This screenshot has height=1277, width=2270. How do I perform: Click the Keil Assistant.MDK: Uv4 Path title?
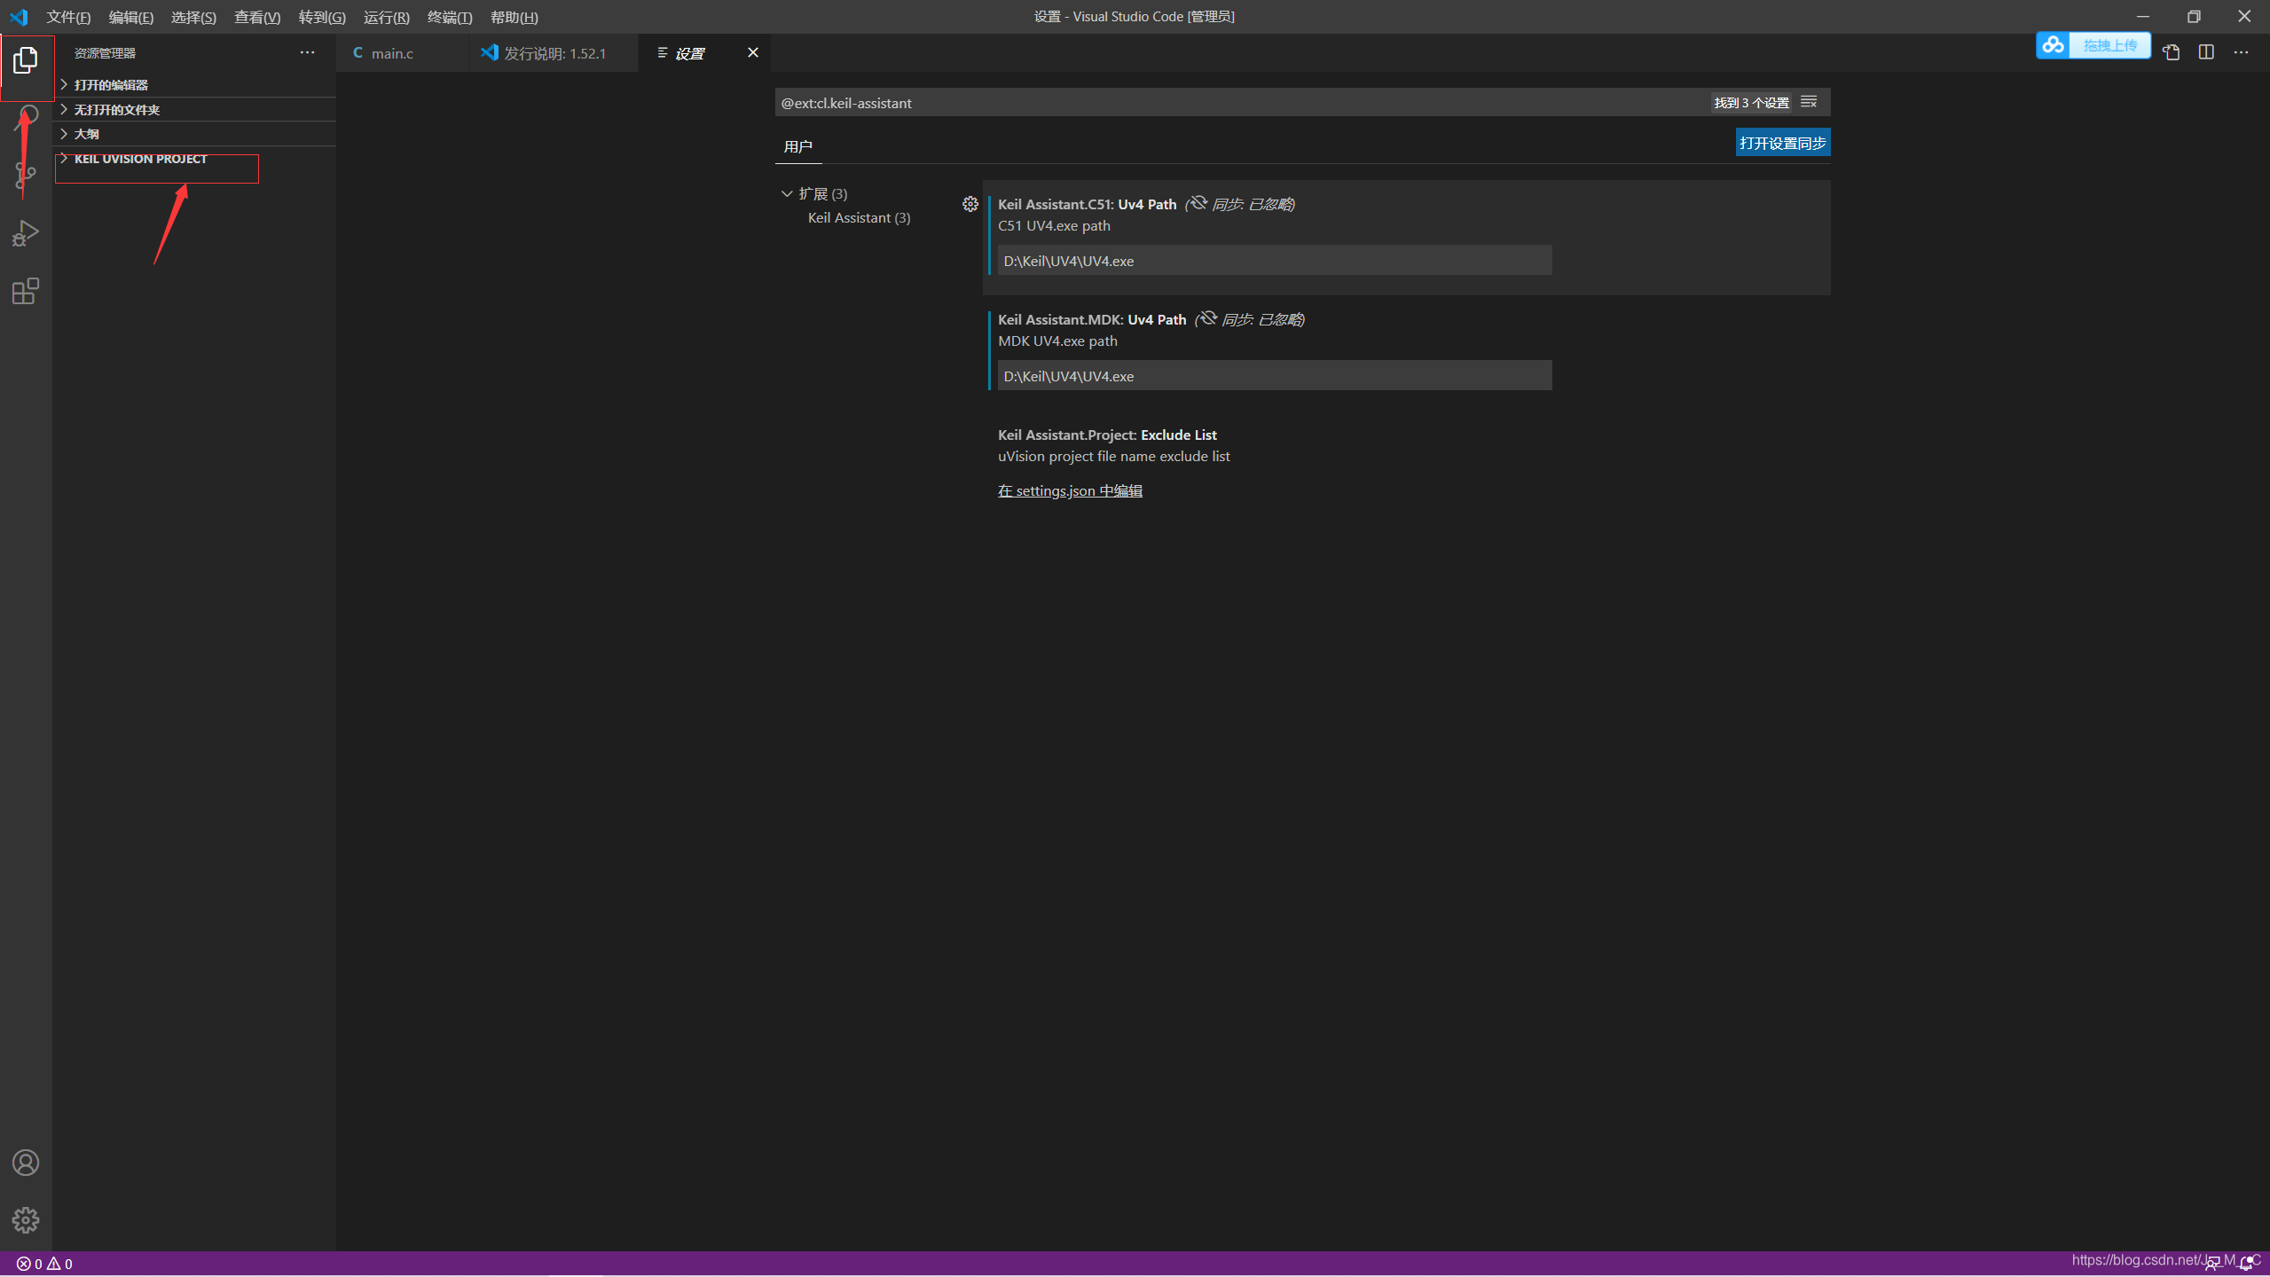[1092, 319]
